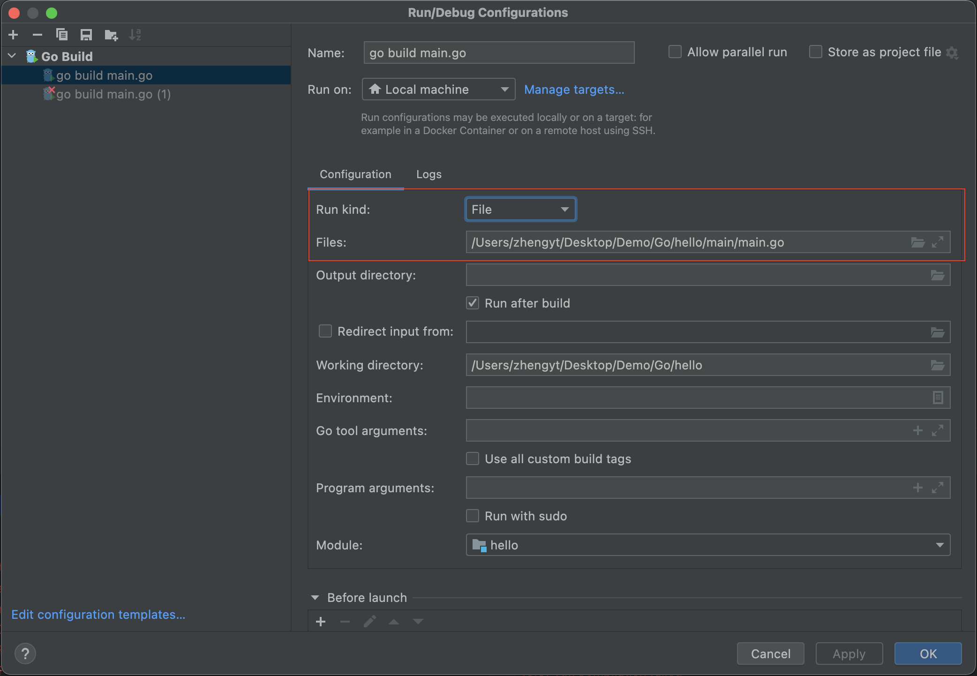Viewport: 977px width, 676px height.
Task: Open the Manage targets link
Action: point(574,90)
